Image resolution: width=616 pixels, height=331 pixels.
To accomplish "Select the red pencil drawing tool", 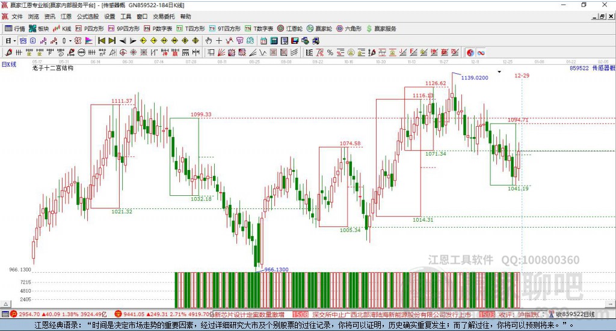I will 8,52.
